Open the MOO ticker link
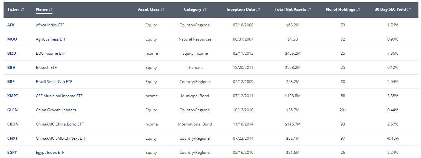 click(x=12, y=39)
